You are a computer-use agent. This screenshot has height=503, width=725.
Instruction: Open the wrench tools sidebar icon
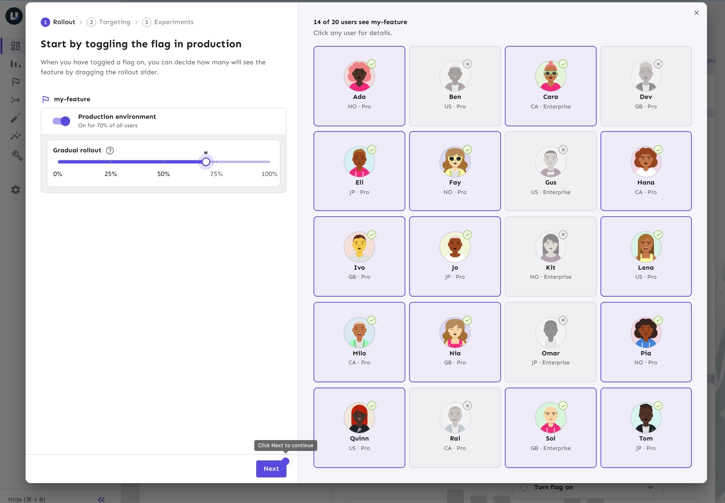17,155
